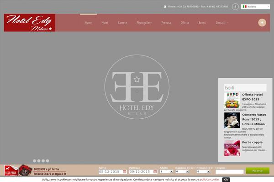Open the Bambino count dropdown
This screenshot has height=182, width=274.
click(182, 172)
